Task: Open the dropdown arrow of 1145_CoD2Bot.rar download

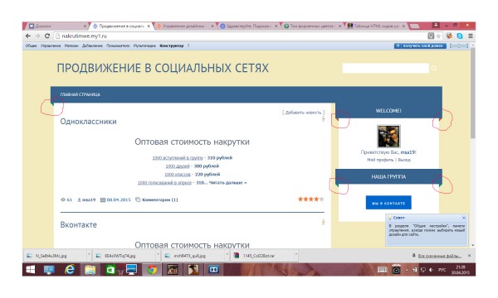Action: coord(296,255)
